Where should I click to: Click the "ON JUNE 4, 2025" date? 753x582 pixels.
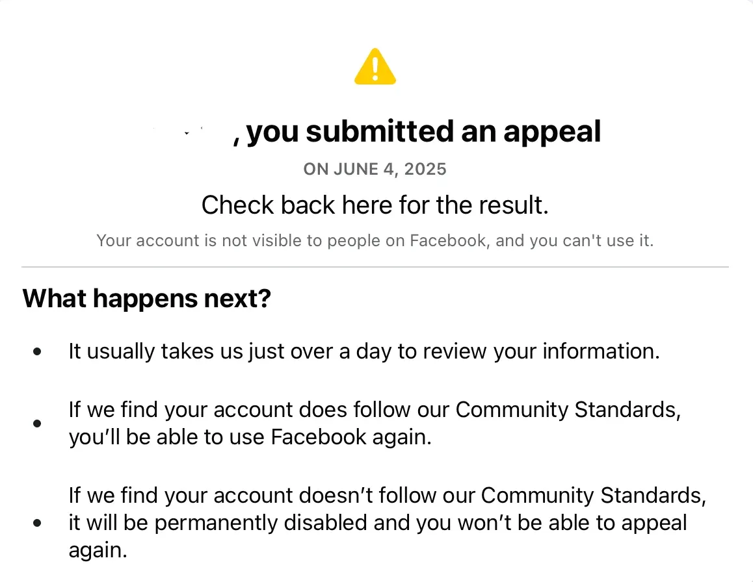pos(375,170)
